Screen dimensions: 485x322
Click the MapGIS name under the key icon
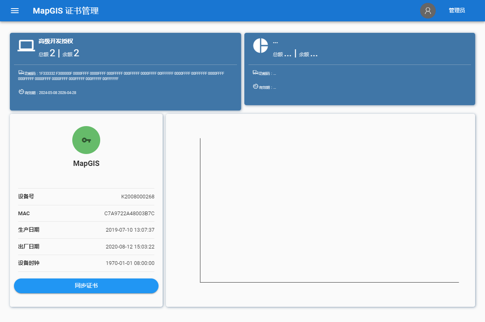(86, 163)
